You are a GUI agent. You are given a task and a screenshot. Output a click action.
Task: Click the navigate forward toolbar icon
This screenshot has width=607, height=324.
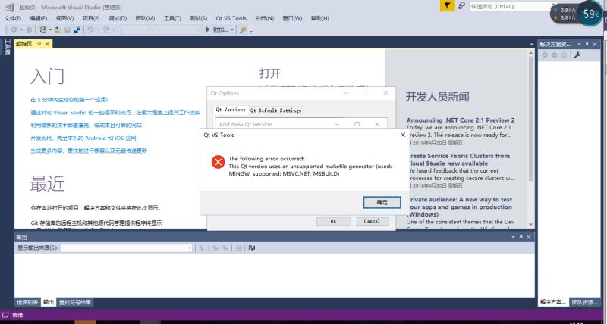pos(29,30)
